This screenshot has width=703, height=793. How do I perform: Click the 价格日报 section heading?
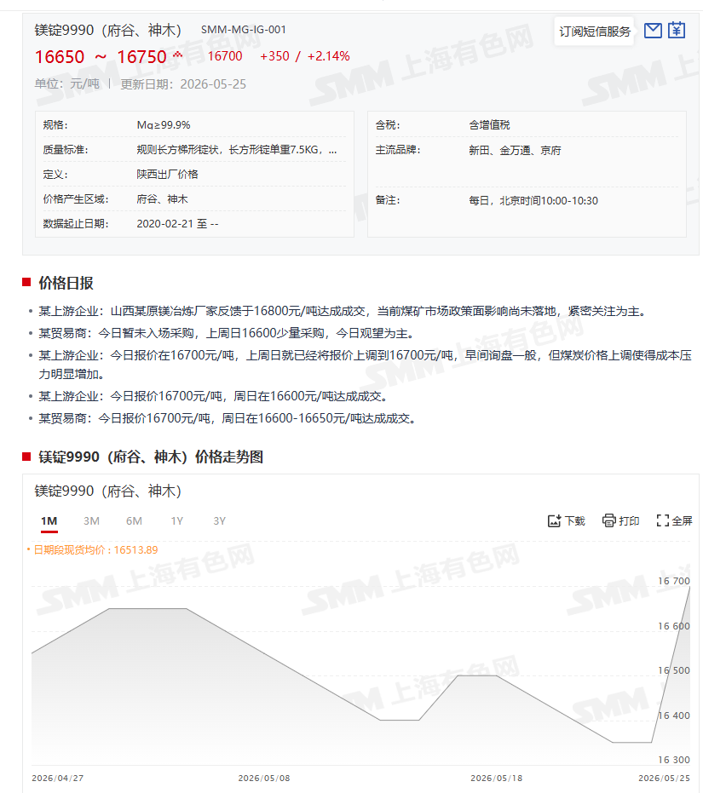tap(66, 283)
